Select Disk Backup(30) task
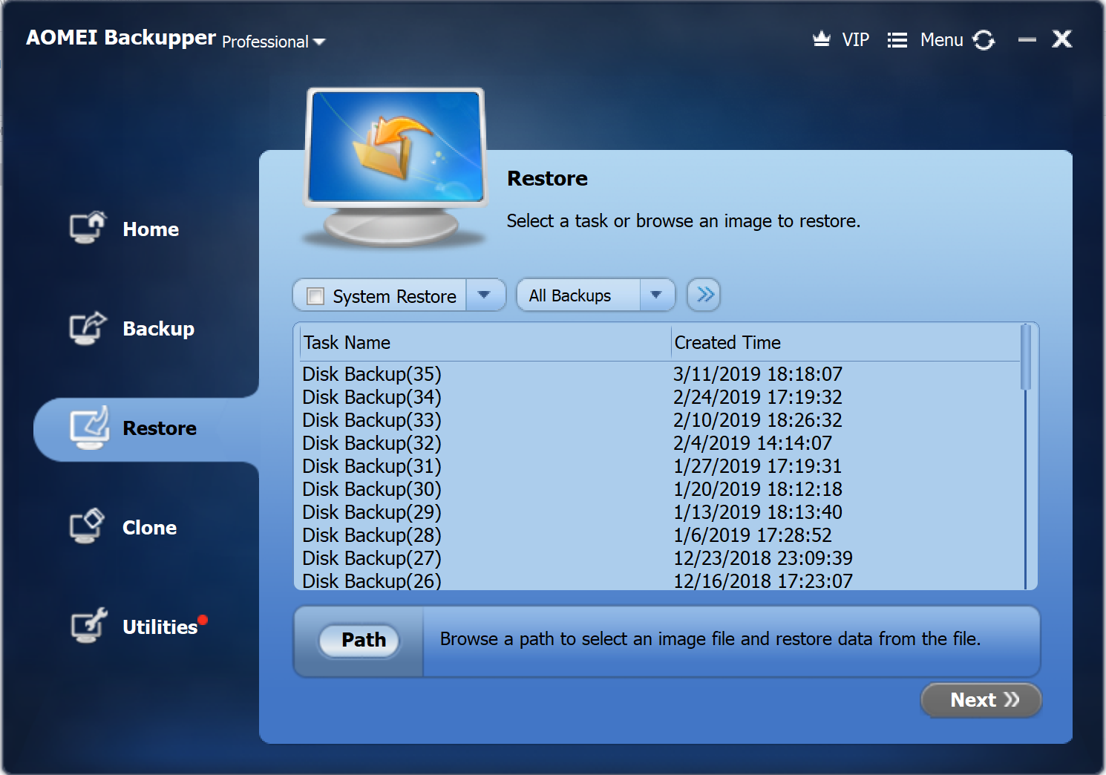 tap(372, 489)
